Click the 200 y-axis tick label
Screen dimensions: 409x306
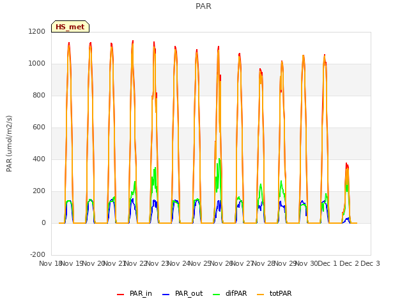pyautogui.click(x=39, y=191)
